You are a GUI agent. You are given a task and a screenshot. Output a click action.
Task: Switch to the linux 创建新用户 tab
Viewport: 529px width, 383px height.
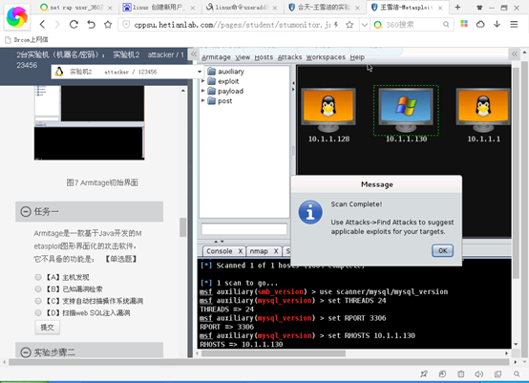[x=159, y=8]
